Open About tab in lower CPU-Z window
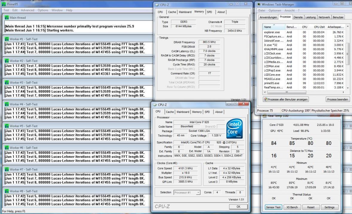352x214 pixels. 219,112
